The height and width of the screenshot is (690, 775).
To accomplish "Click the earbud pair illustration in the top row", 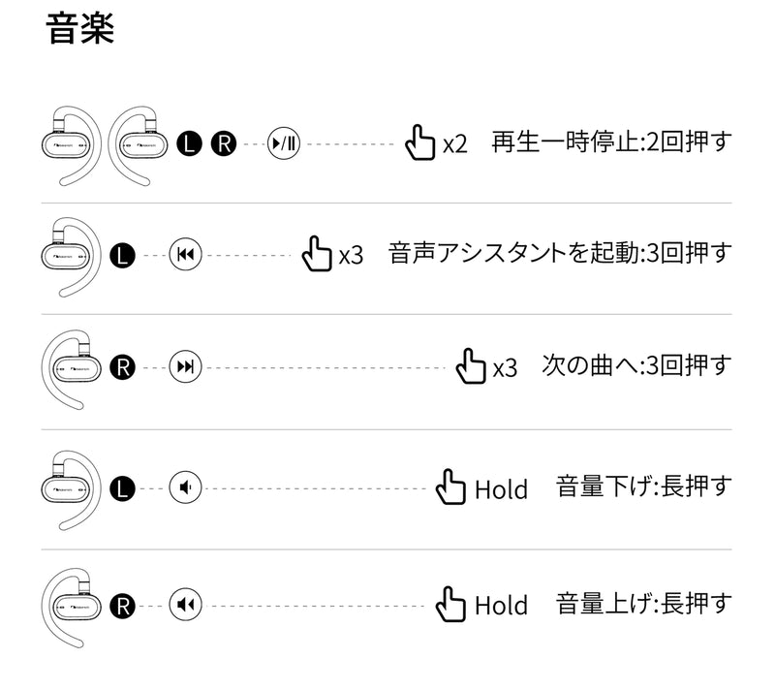I will [x=109, y=143].
